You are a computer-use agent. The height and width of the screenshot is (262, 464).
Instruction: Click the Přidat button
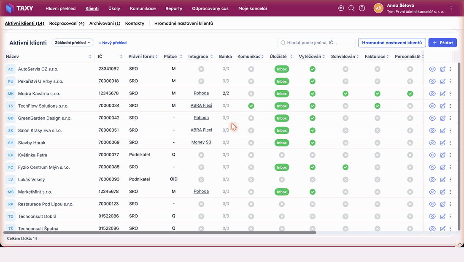[x=442, y=43]
